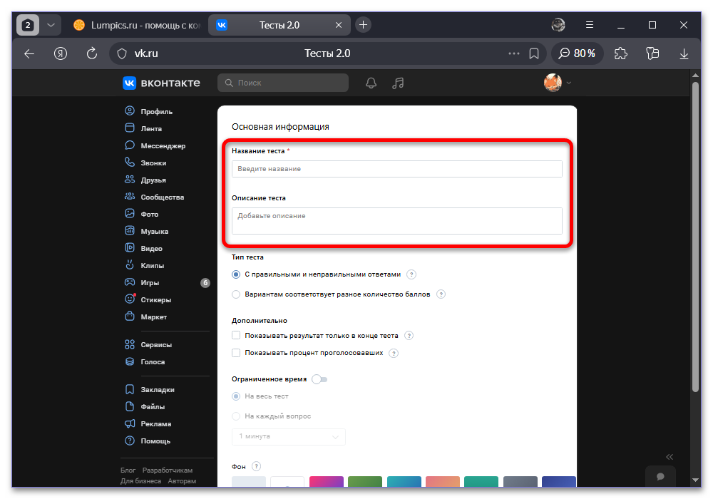Open the Блог footer link
Viewport: 713px width, 499px height.
[128, 470]
